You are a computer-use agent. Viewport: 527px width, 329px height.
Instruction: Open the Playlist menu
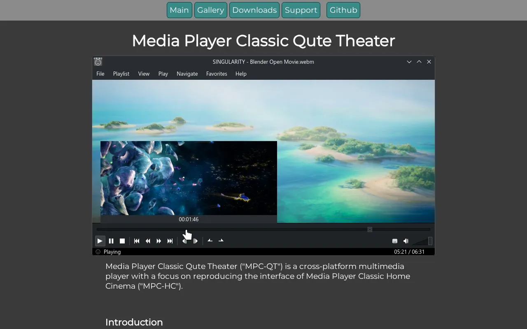click(121, 74)
